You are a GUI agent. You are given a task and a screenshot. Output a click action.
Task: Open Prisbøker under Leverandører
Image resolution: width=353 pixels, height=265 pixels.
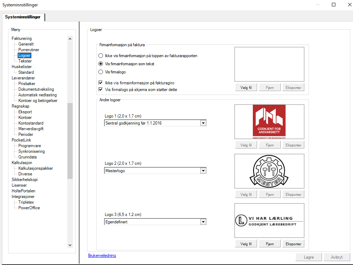[x=27, y=83]
